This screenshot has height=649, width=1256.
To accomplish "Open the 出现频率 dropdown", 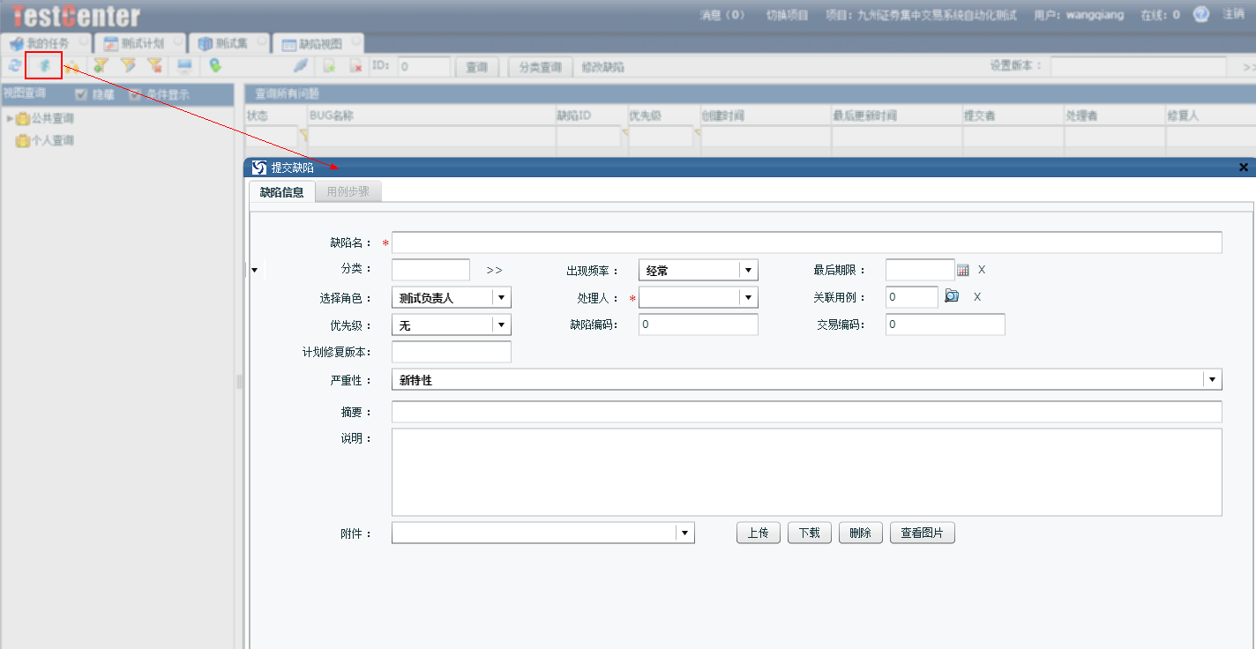I will (x=748, y=271).
